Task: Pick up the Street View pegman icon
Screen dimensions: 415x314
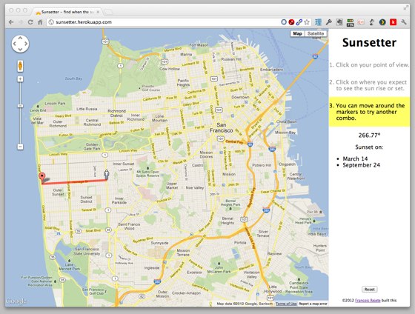Action: pyautogui.click(x=20, y=66)
